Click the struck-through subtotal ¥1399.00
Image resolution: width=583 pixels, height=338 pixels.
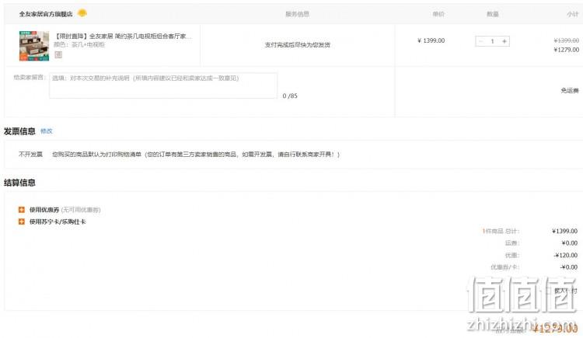click(566, 40)
